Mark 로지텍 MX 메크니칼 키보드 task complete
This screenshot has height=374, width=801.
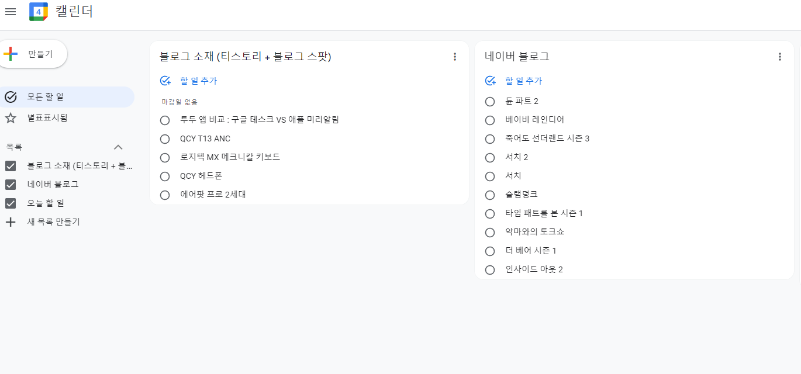[165, 158]
